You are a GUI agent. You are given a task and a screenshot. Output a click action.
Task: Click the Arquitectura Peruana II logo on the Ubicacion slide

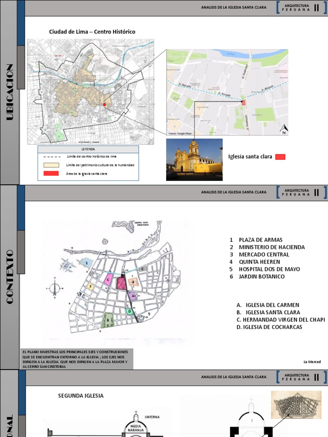302,8
